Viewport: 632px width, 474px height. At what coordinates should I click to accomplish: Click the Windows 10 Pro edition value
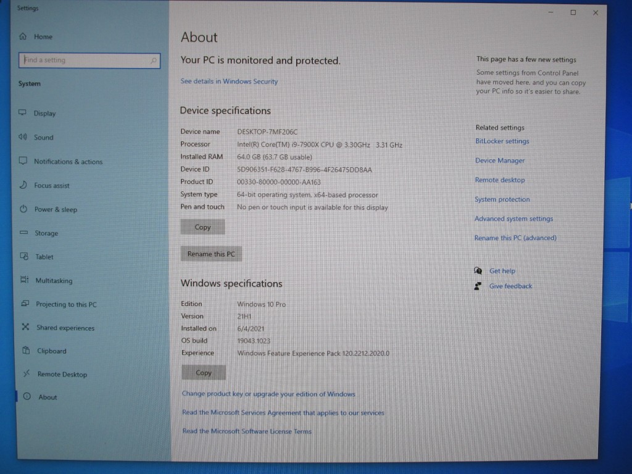coord(262,304)
